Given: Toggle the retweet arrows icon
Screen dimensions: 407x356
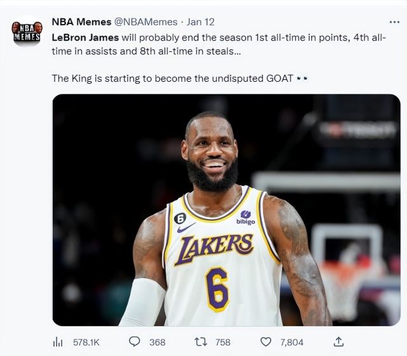Looking at the screenshot, I should [x=201, y=341].
